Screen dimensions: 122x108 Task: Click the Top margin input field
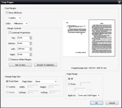pyautogui.click(x=23, y=38)
